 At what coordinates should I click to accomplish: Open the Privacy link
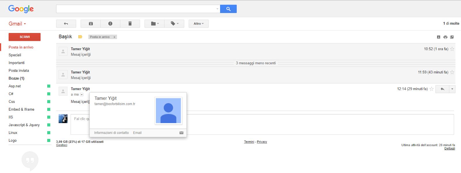click(x=262, y=142)
